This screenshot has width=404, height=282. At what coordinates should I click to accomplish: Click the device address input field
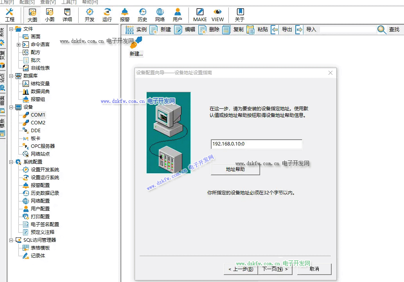(x=256, y=144)
